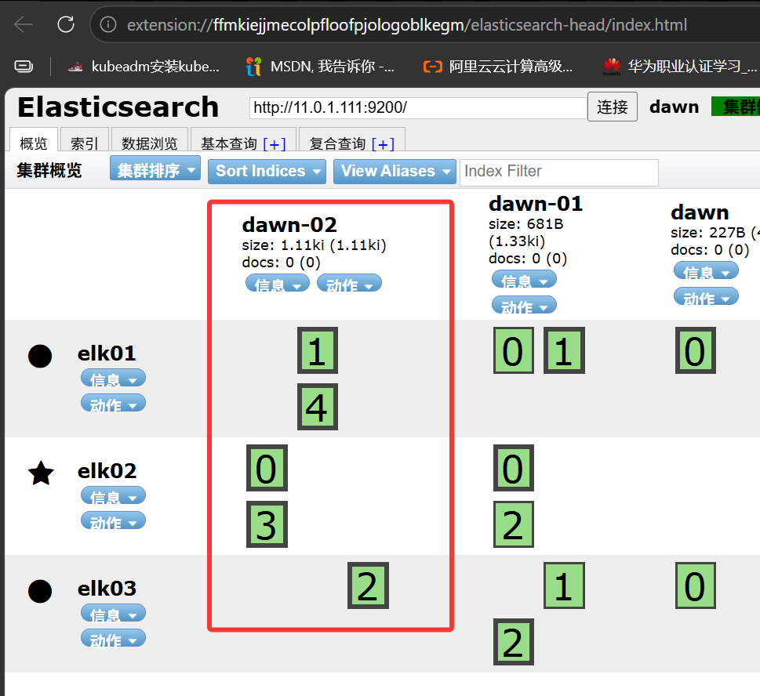Open the Sort Indices dropdown
The height and width of the screenshot is (696, 760).
tap(267, 172)
